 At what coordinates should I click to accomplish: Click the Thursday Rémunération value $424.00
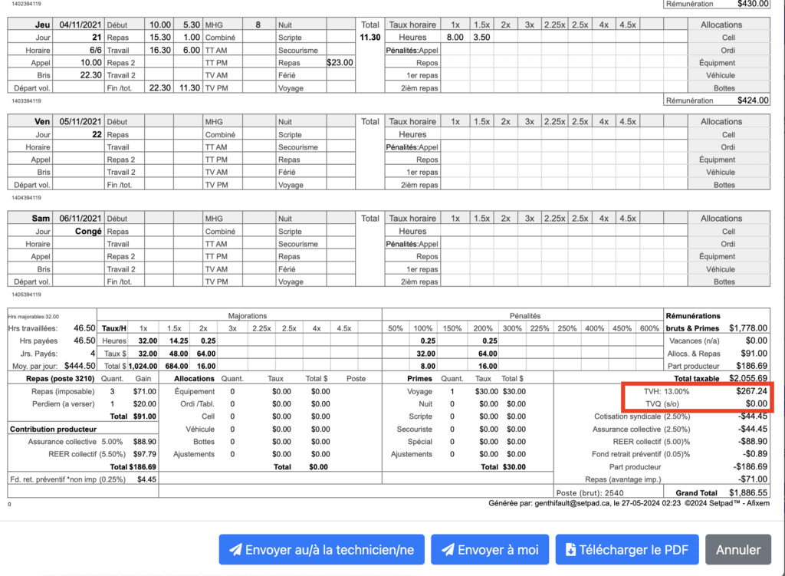click(x=752, y=100)
